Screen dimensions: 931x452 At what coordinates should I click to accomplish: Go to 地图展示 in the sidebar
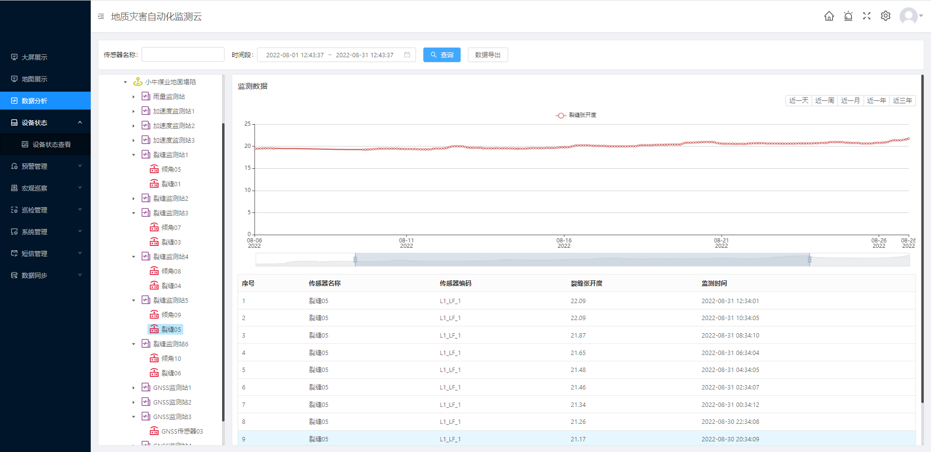(34, 79)
